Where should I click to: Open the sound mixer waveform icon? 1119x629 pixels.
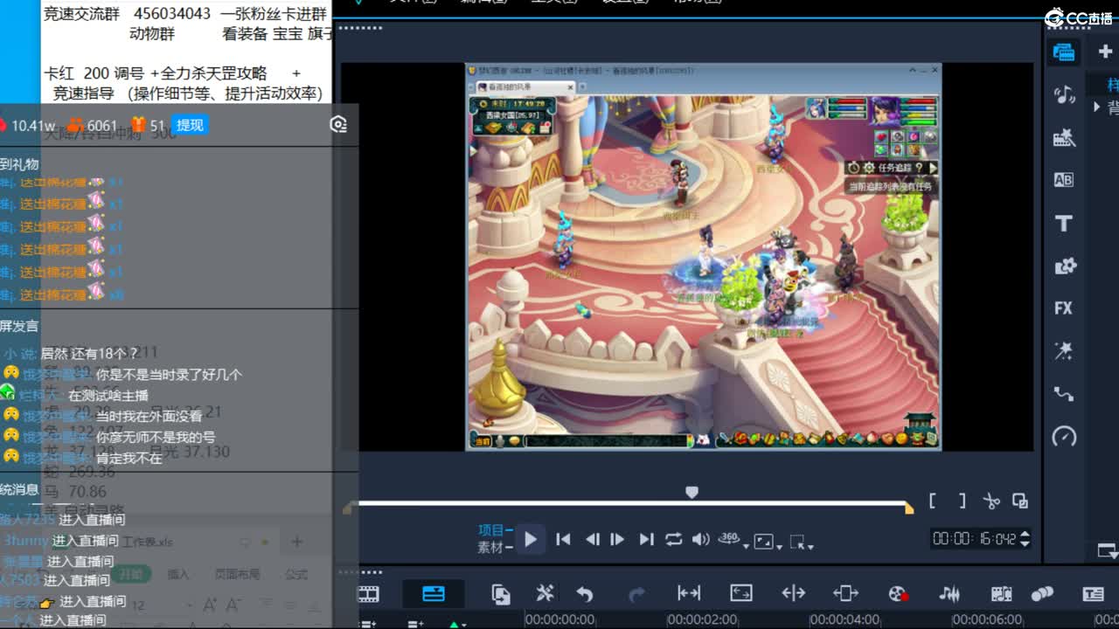(x=949, y=594)
